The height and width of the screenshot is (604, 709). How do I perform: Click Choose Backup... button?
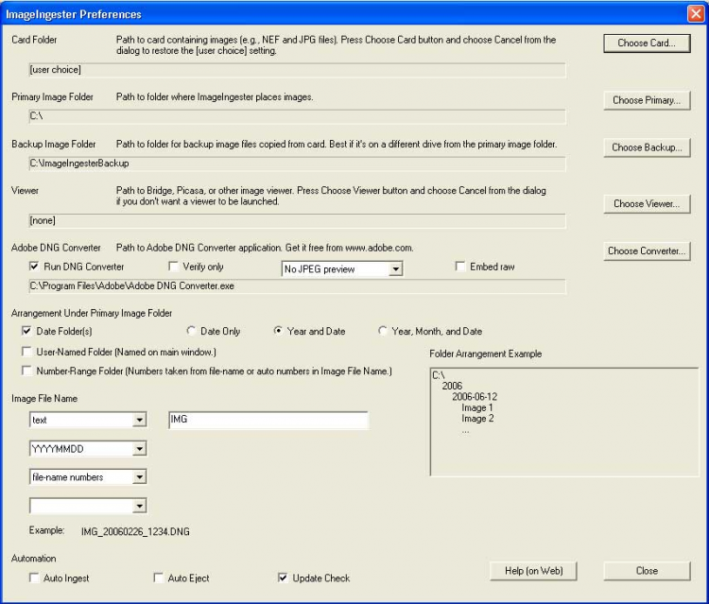pyautogui.click(x=647, y=147)
